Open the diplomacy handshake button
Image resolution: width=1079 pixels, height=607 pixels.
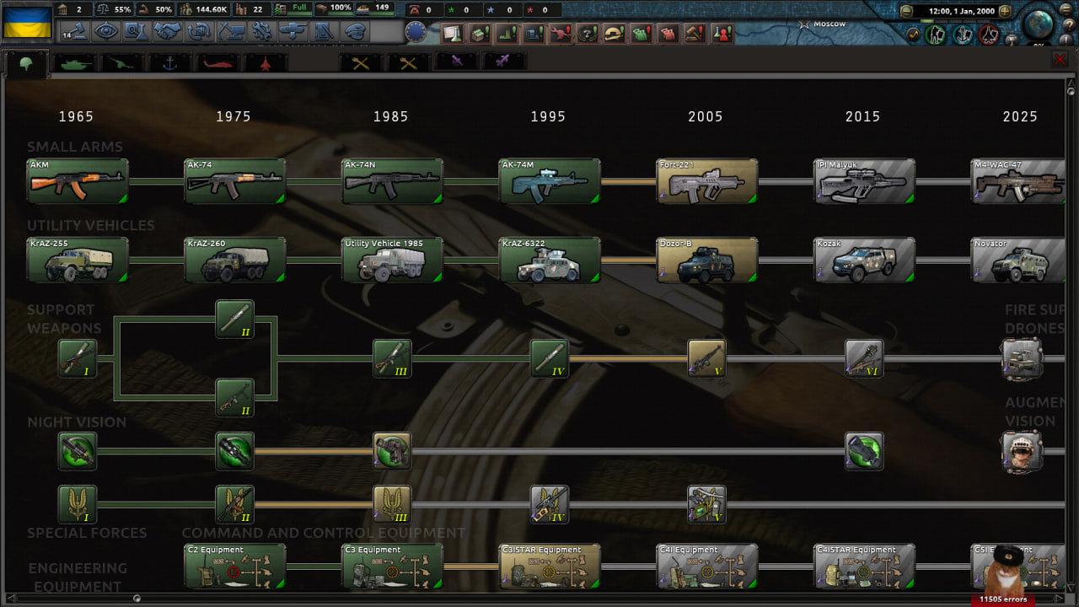[x=169, y=32]
